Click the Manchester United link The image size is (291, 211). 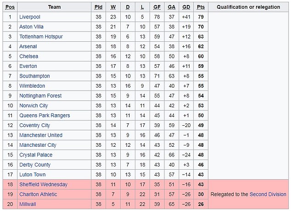[x=41, y=135]
